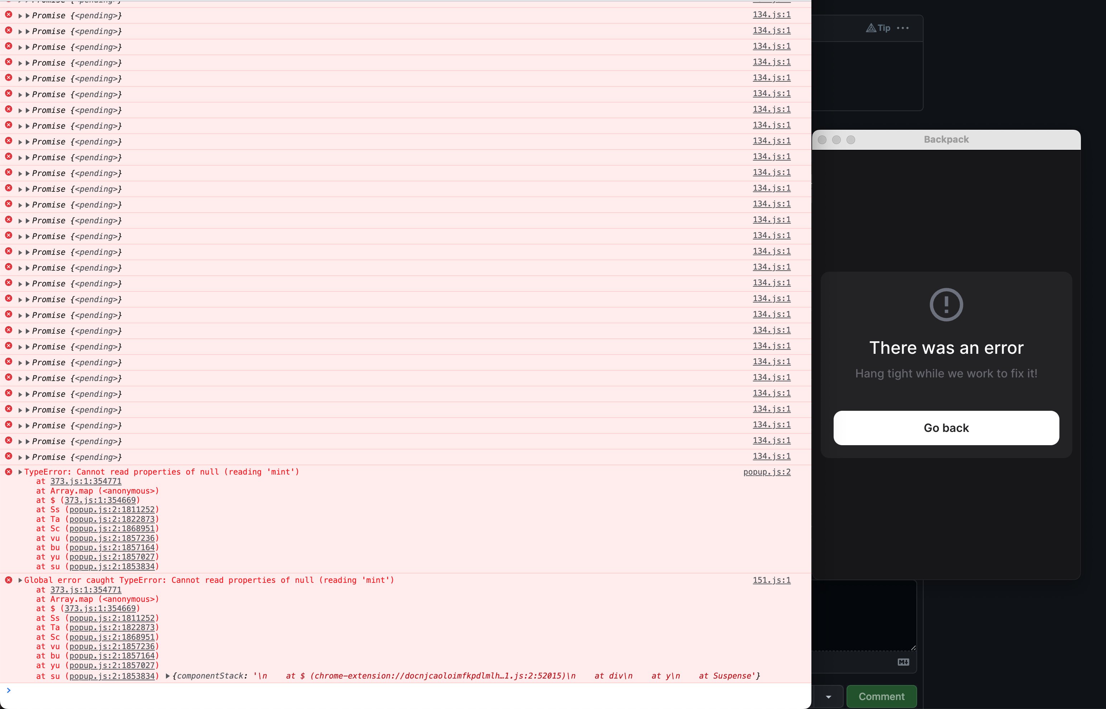Expand the TypeError error entry
The width and height of the screenshot is (1106, 709).
(x=20, y=471)
